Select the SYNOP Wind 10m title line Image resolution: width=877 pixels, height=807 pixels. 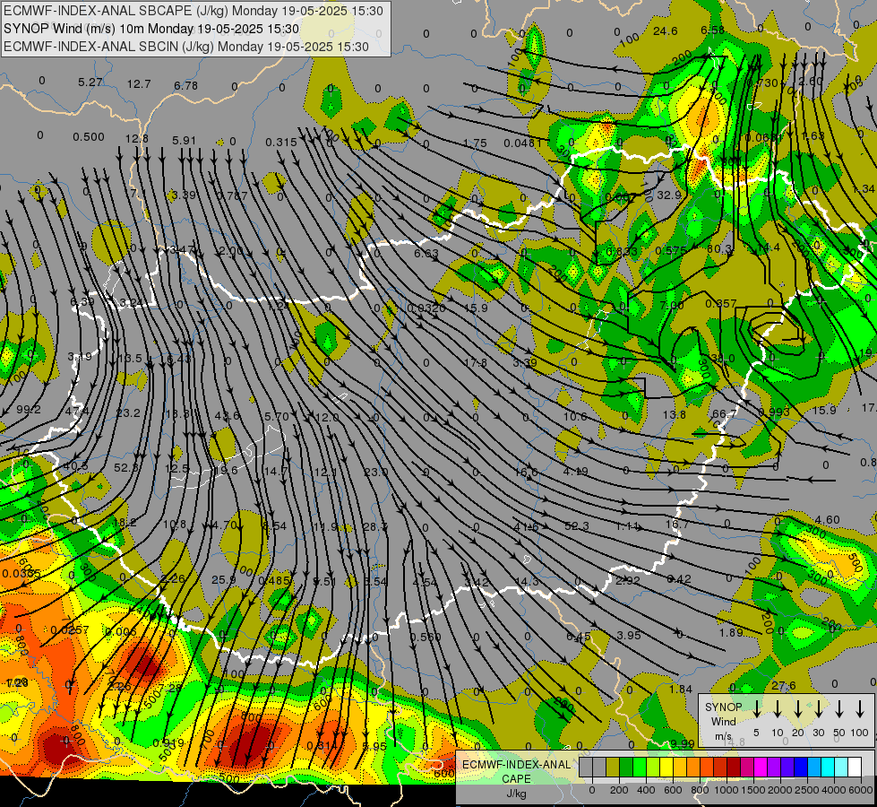click(151, 29)
